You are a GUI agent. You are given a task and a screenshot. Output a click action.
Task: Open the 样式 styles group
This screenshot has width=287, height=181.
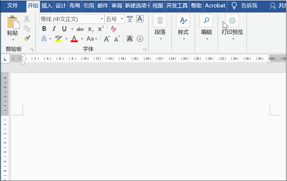[x=183, y=27]
